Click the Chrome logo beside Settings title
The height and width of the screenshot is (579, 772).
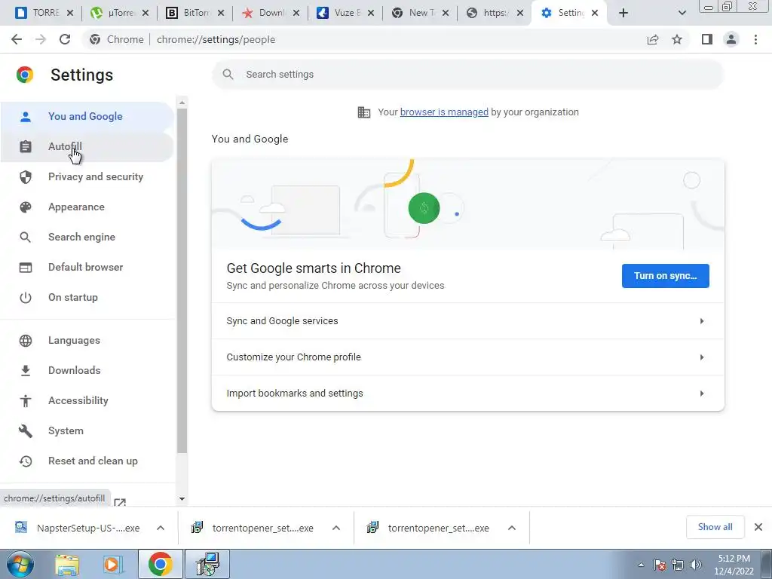(25, 75)
